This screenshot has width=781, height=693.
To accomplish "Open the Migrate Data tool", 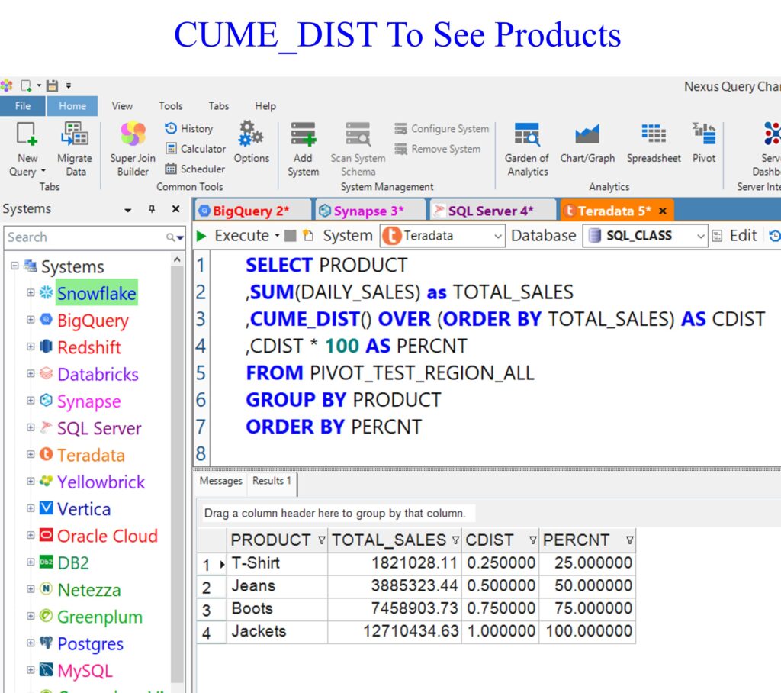I will pos(75,135).
